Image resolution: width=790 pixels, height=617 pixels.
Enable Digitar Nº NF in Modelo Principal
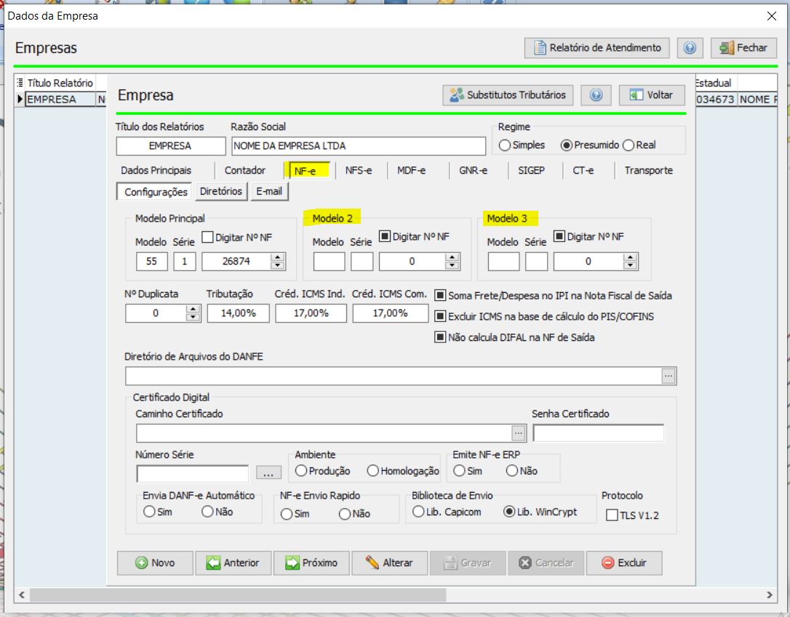click(x=207, y=237)
